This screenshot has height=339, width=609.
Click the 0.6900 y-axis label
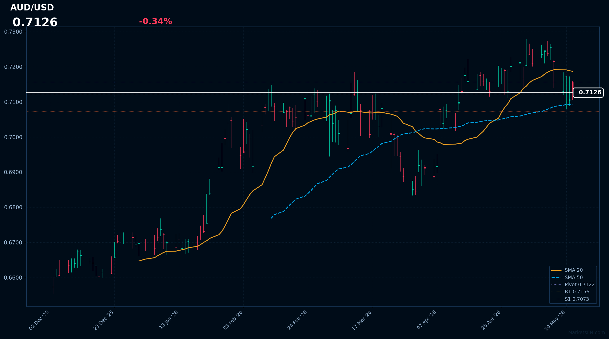click(13, 172)
